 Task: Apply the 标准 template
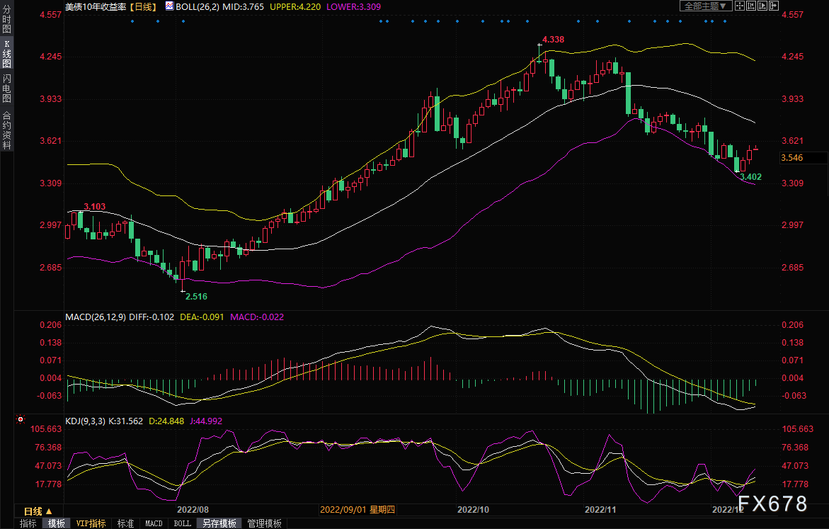point(125,523)
